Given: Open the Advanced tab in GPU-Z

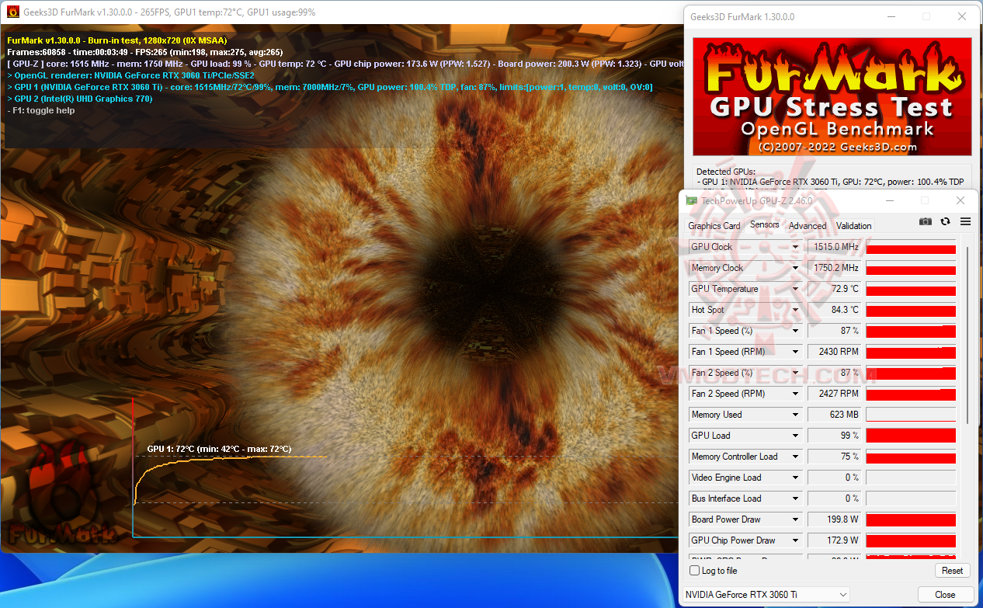Looking at the screenshot, I should coord(808,226).
